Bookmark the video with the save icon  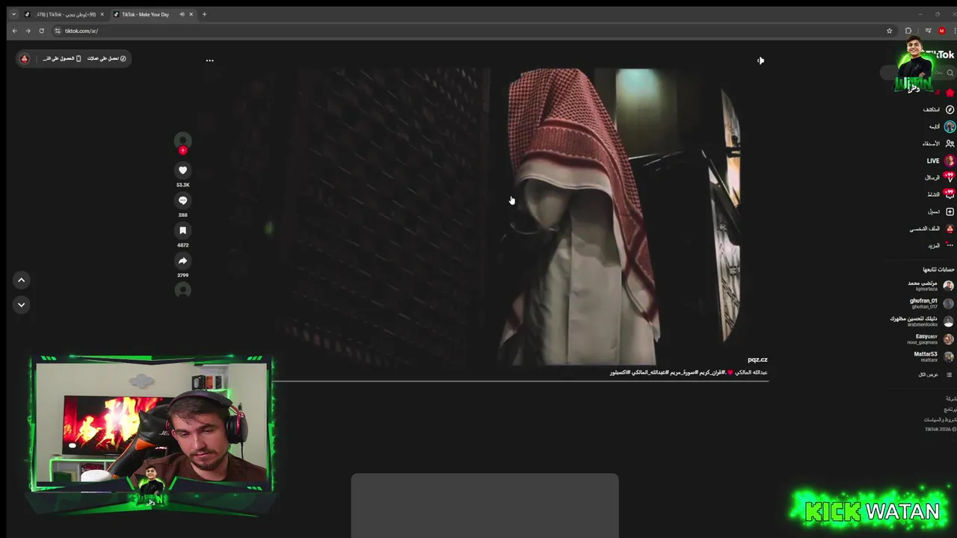[x=182, y=231]
